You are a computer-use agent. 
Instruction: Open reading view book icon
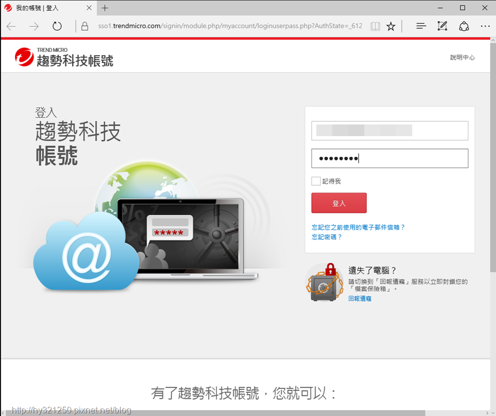coord(375,26)
